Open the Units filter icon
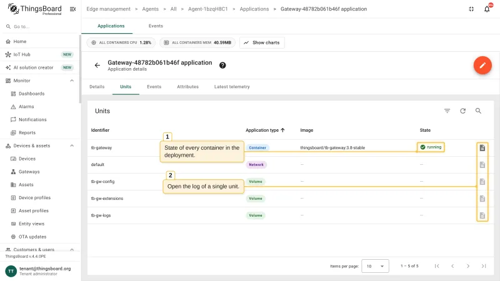 tap(447, 111)
